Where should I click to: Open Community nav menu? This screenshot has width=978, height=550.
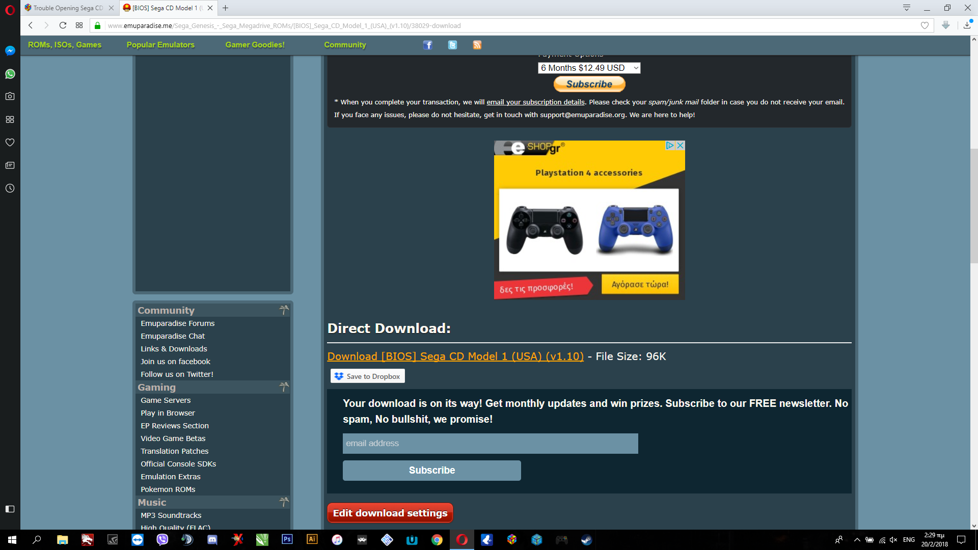[345, 45]
